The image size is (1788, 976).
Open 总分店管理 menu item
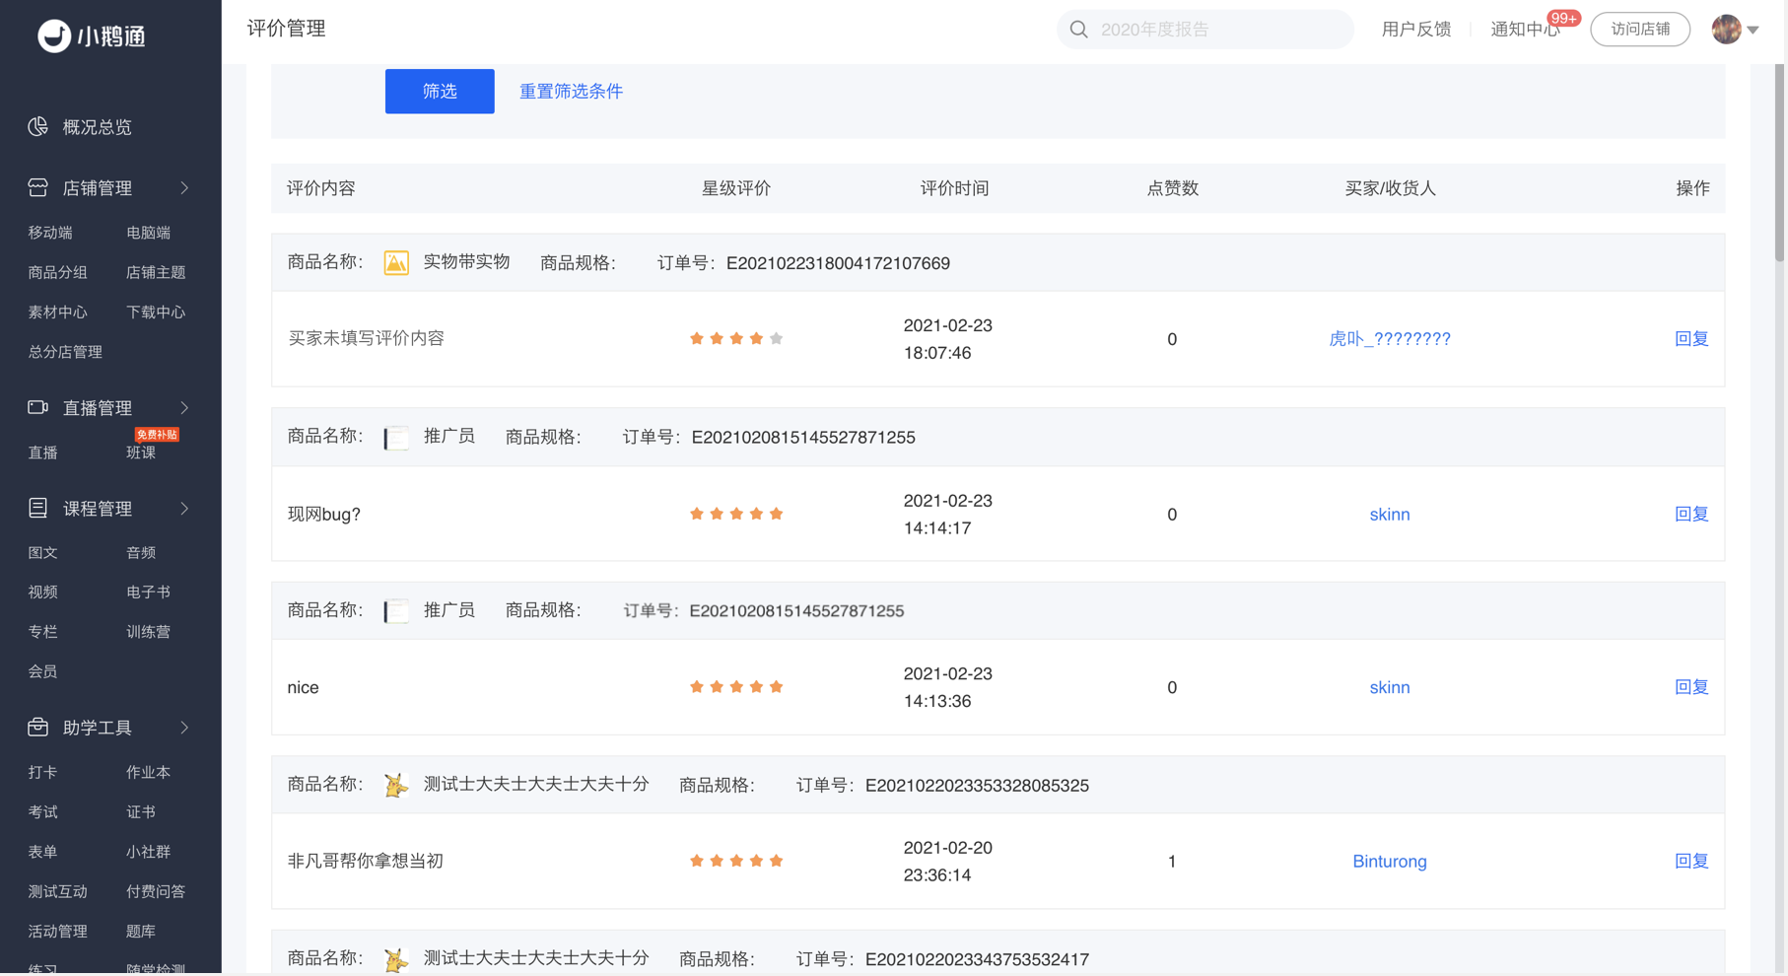pyautogui.click(x=65, y=352)
